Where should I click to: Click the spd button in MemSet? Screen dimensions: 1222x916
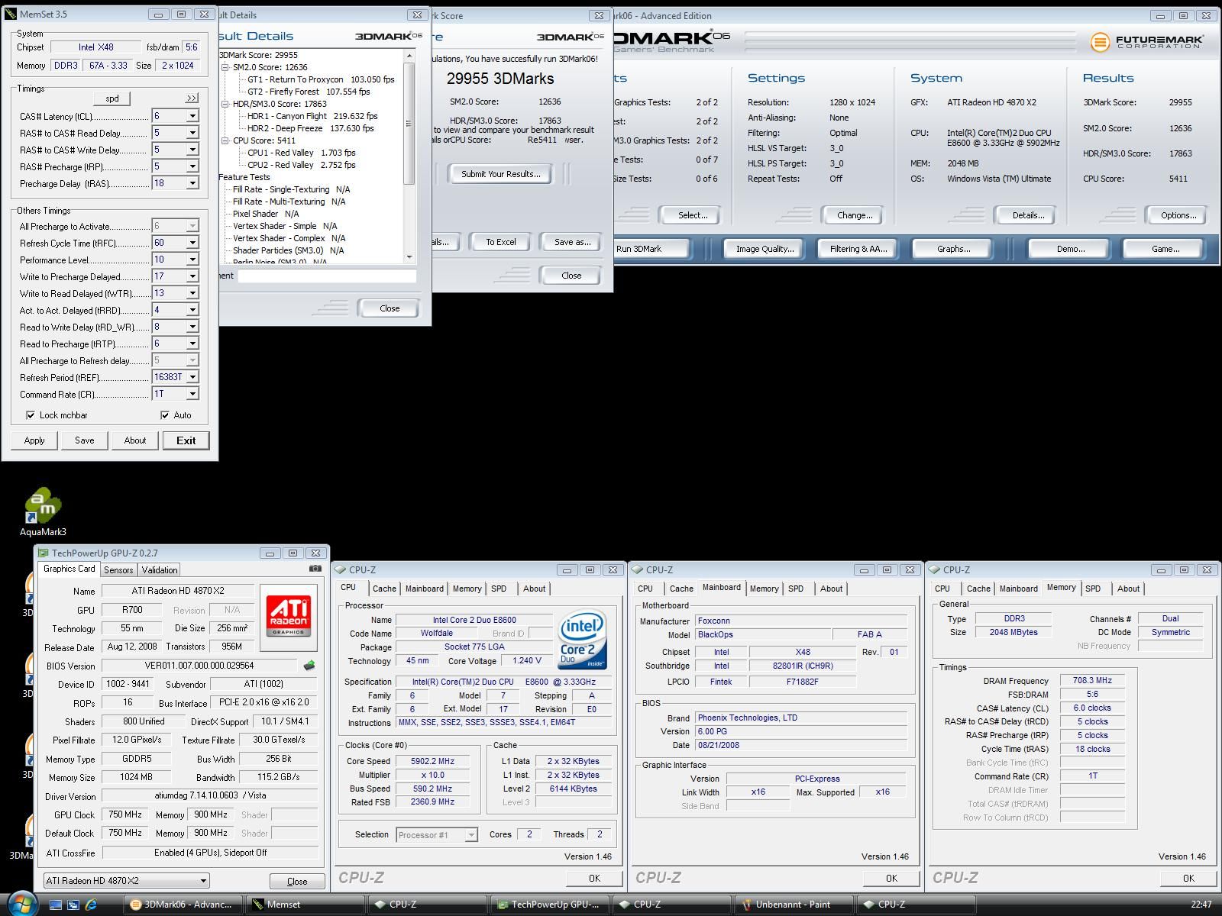tap(112, 98)
